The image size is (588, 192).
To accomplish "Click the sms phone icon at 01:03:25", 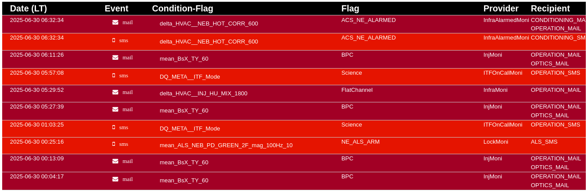I will [114, 127].
